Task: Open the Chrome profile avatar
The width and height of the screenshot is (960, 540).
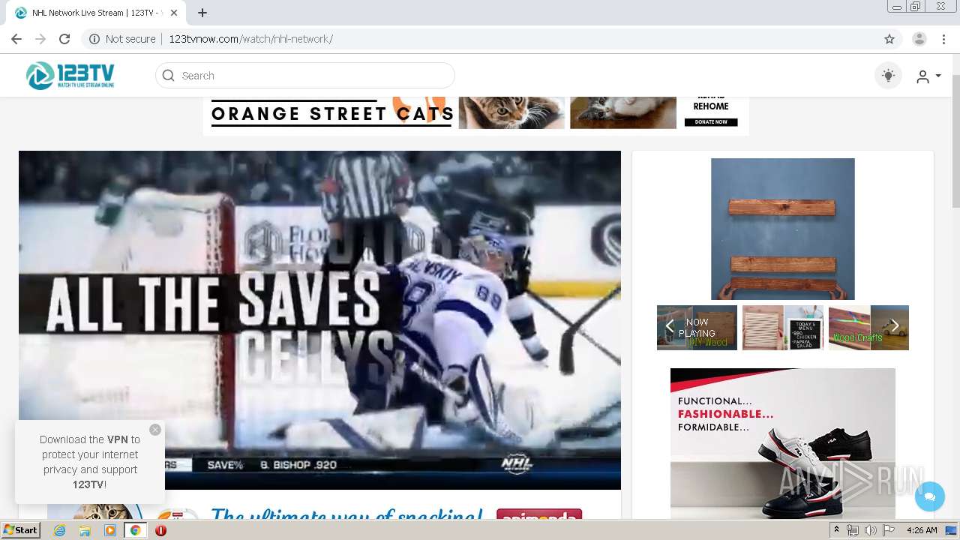Action: click(919, 39)
